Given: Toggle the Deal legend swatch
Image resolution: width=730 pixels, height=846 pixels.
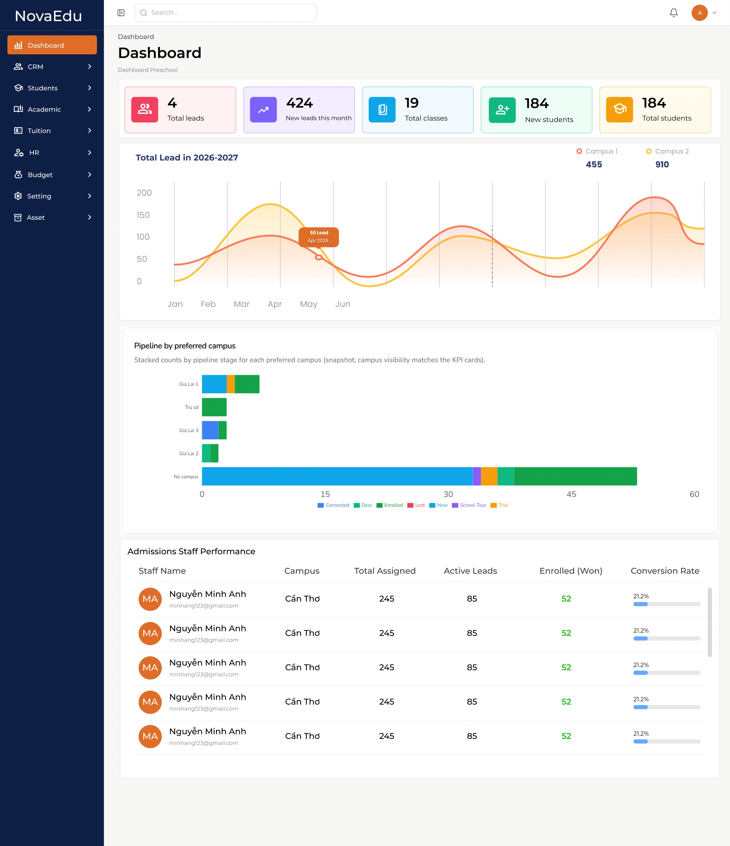Looking at the screenshot, I should point(357,505).
